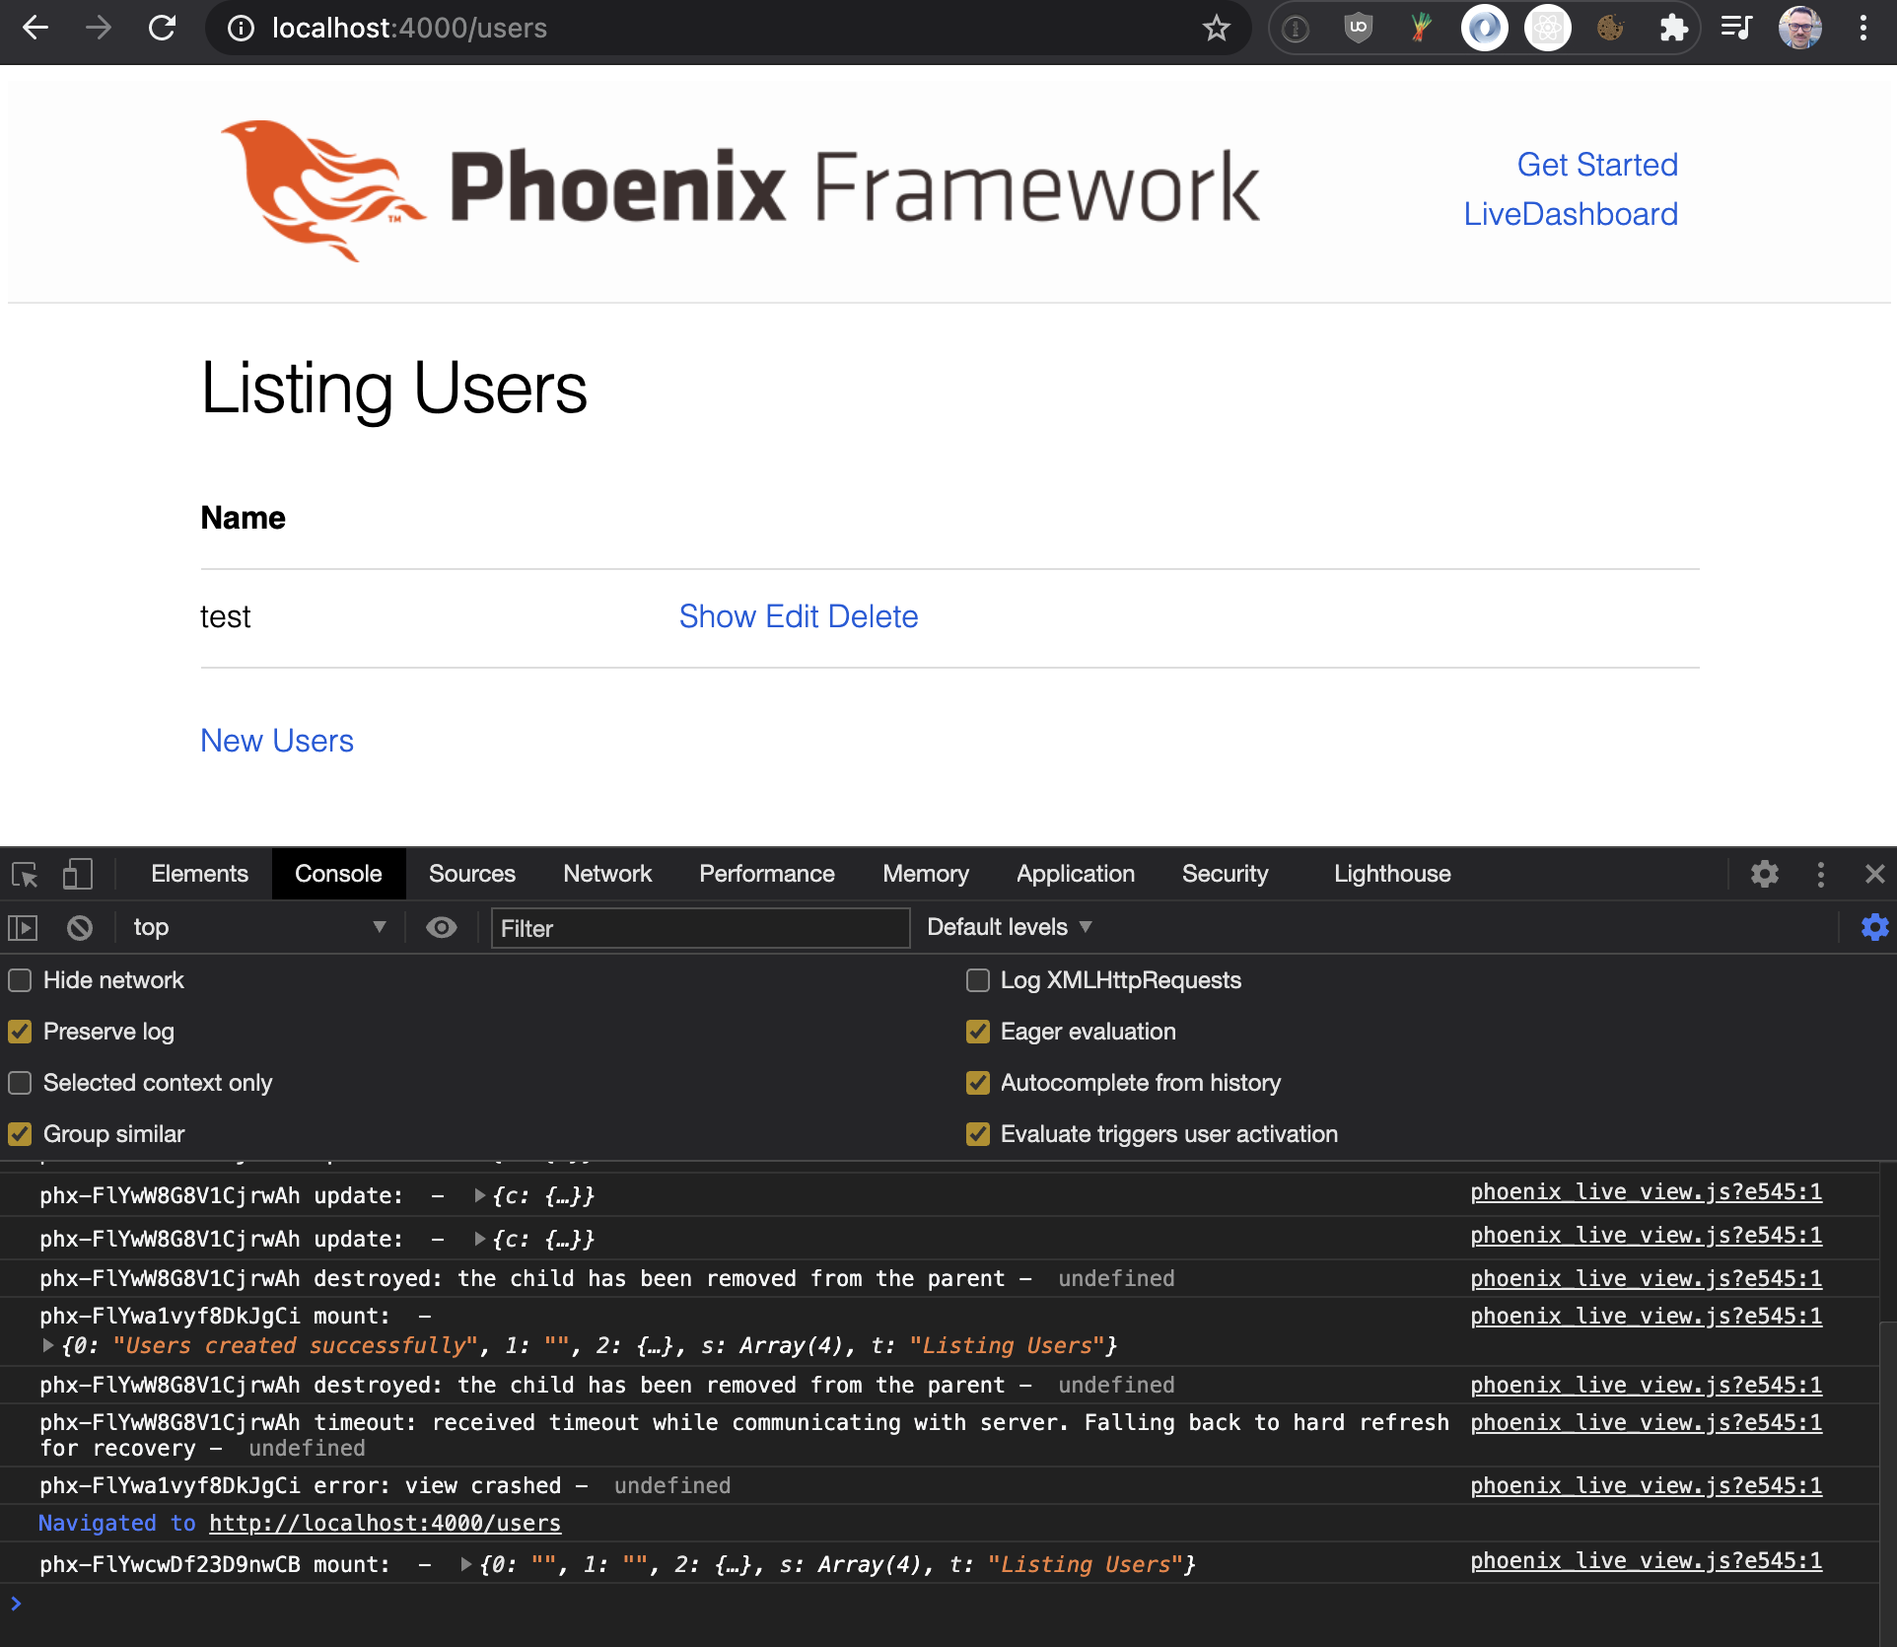This screenshot has height=1647, width=1897.
Task: Open the New Users link
Action: click(x=277, y=741)
